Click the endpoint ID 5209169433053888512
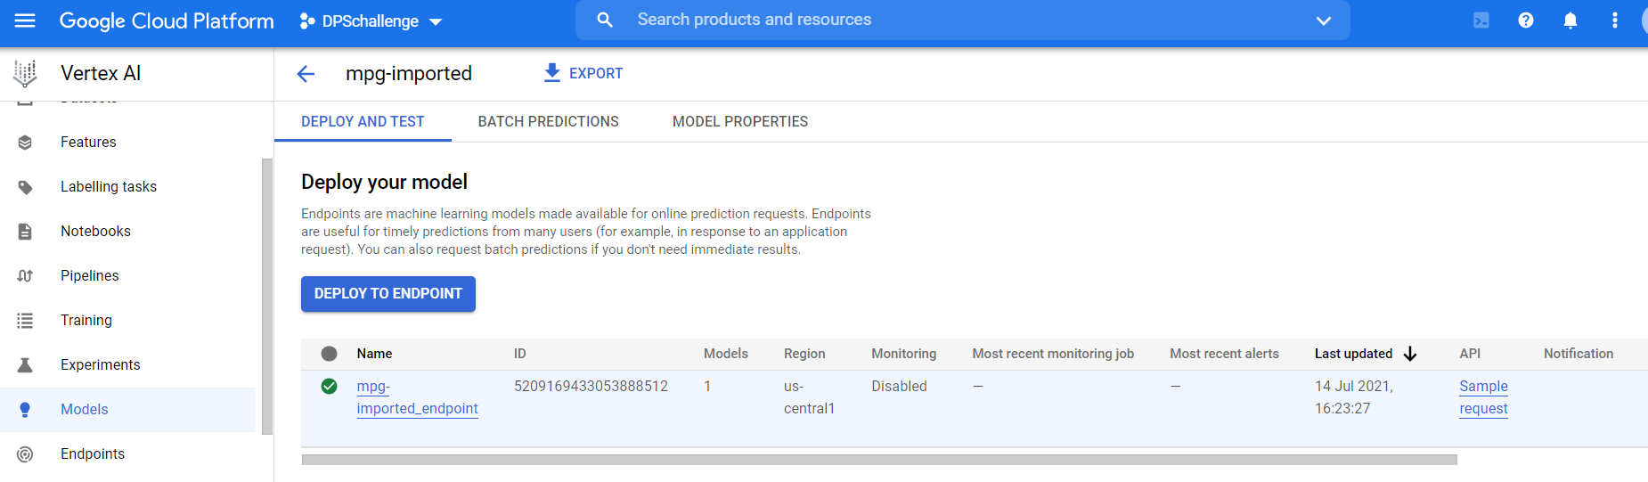The width and height of the screenshot is (1648, 482). coord(591,386)
